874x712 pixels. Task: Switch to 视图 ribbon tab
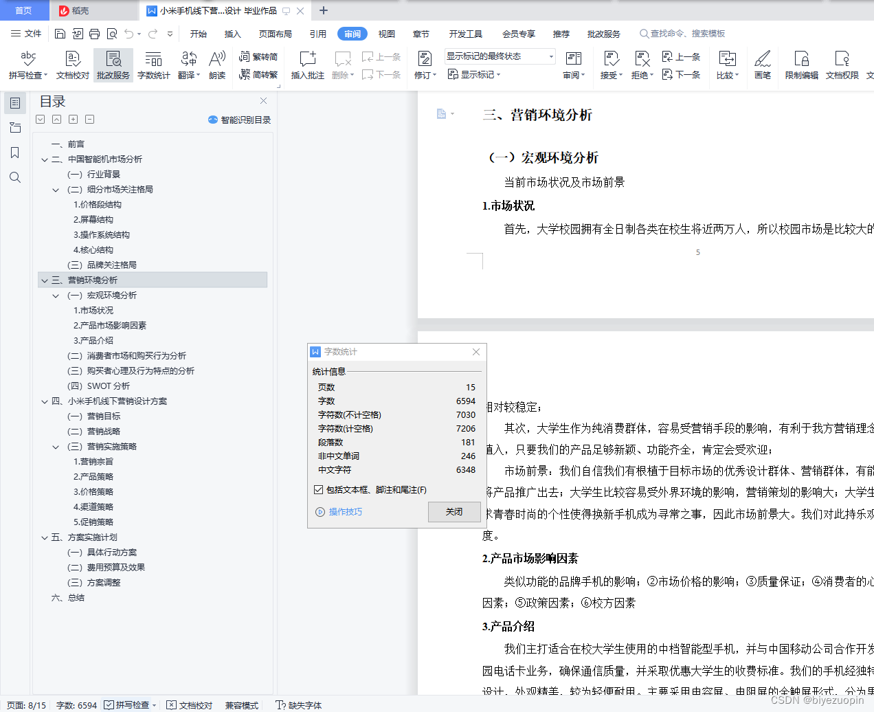coord(387,34)
